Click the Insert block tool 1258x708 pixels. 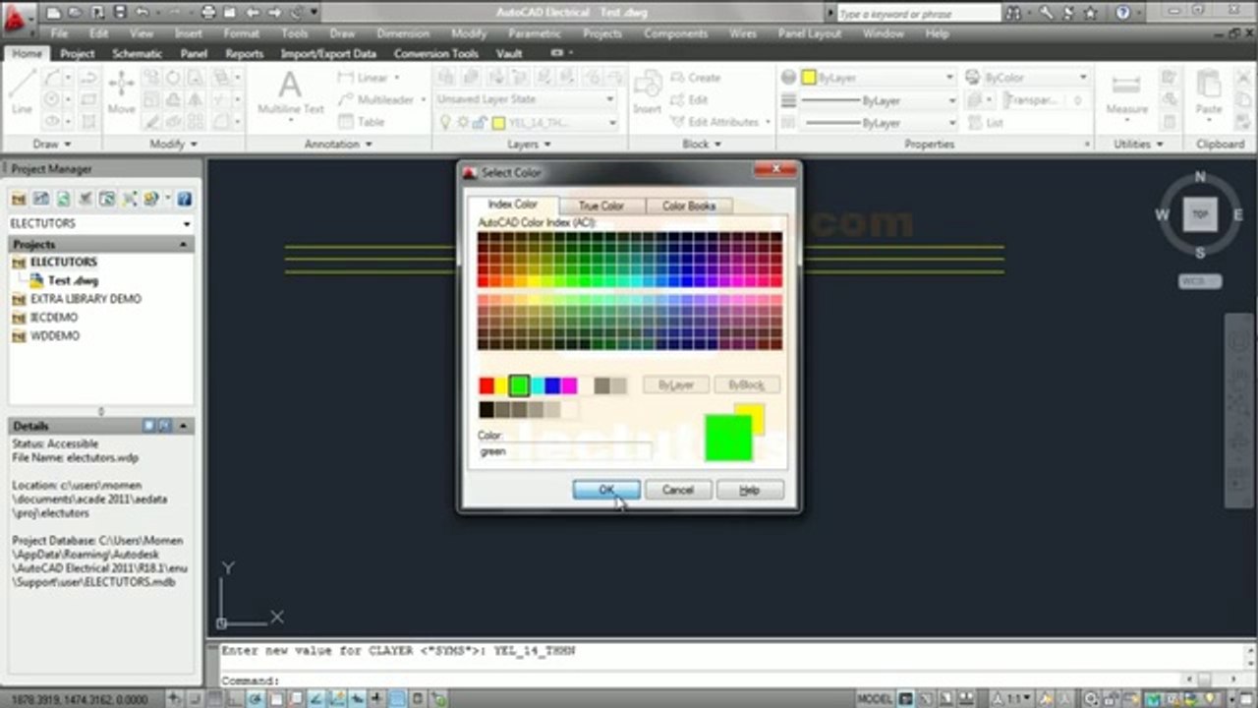pos(647,94)
